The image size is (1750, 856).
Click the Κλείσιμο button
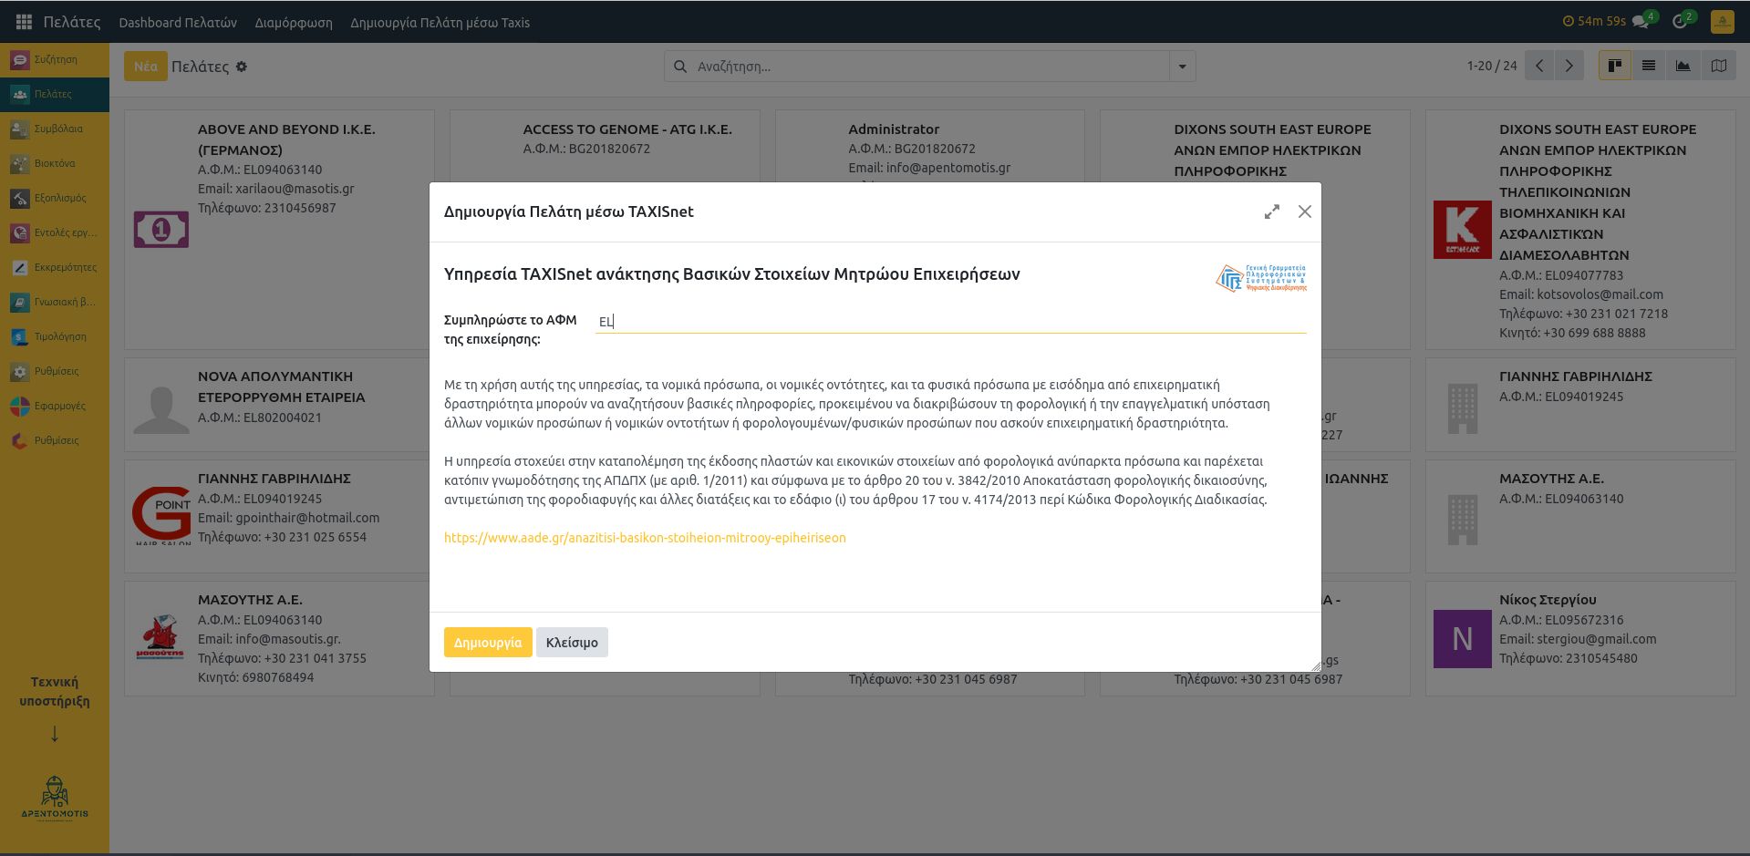pos(572,643)
